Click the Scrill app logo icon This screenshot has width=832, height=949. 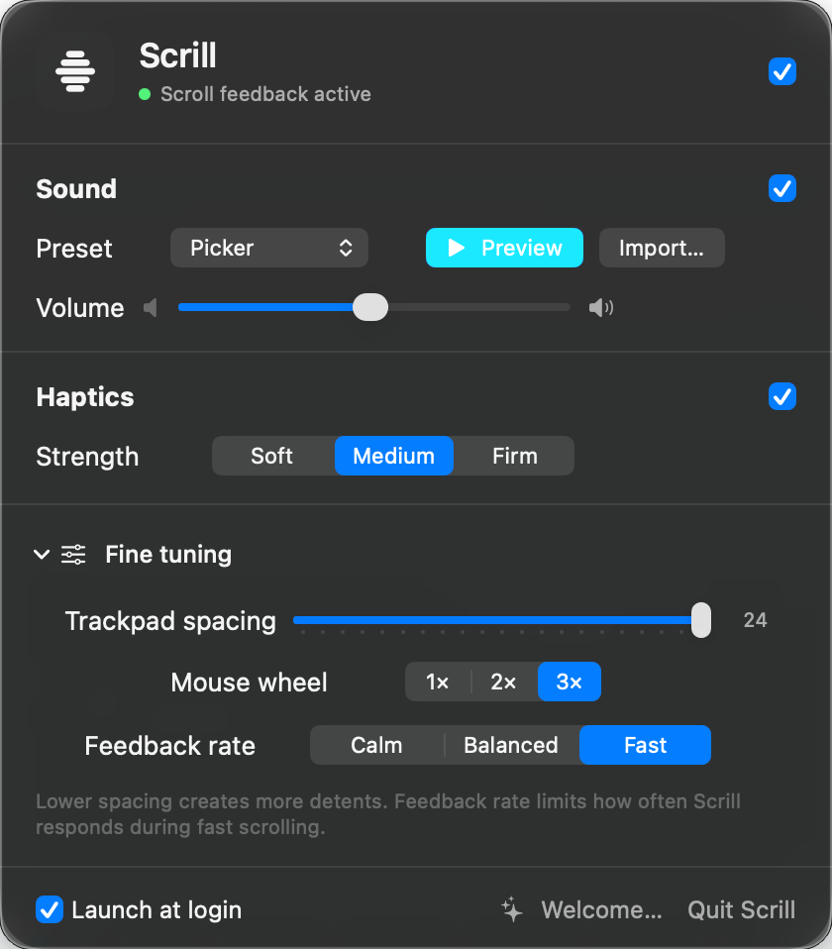[x=75, y=71]
